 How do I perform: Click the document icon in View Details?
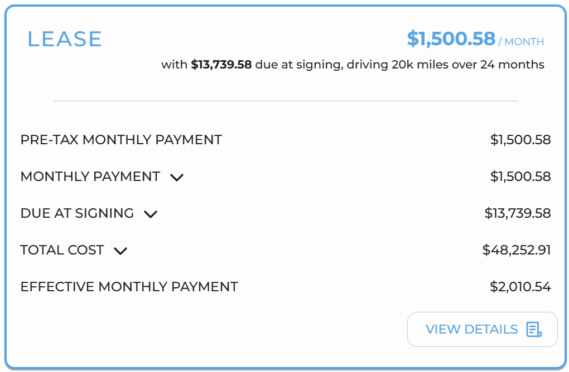pyautogui.click(x=534, y=329)
